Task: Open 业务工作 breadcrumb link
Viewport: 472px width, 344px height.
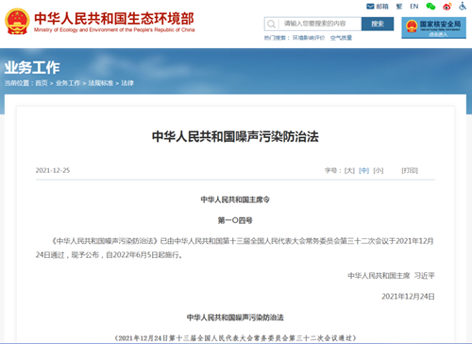Action: click(x=68, y=83)
